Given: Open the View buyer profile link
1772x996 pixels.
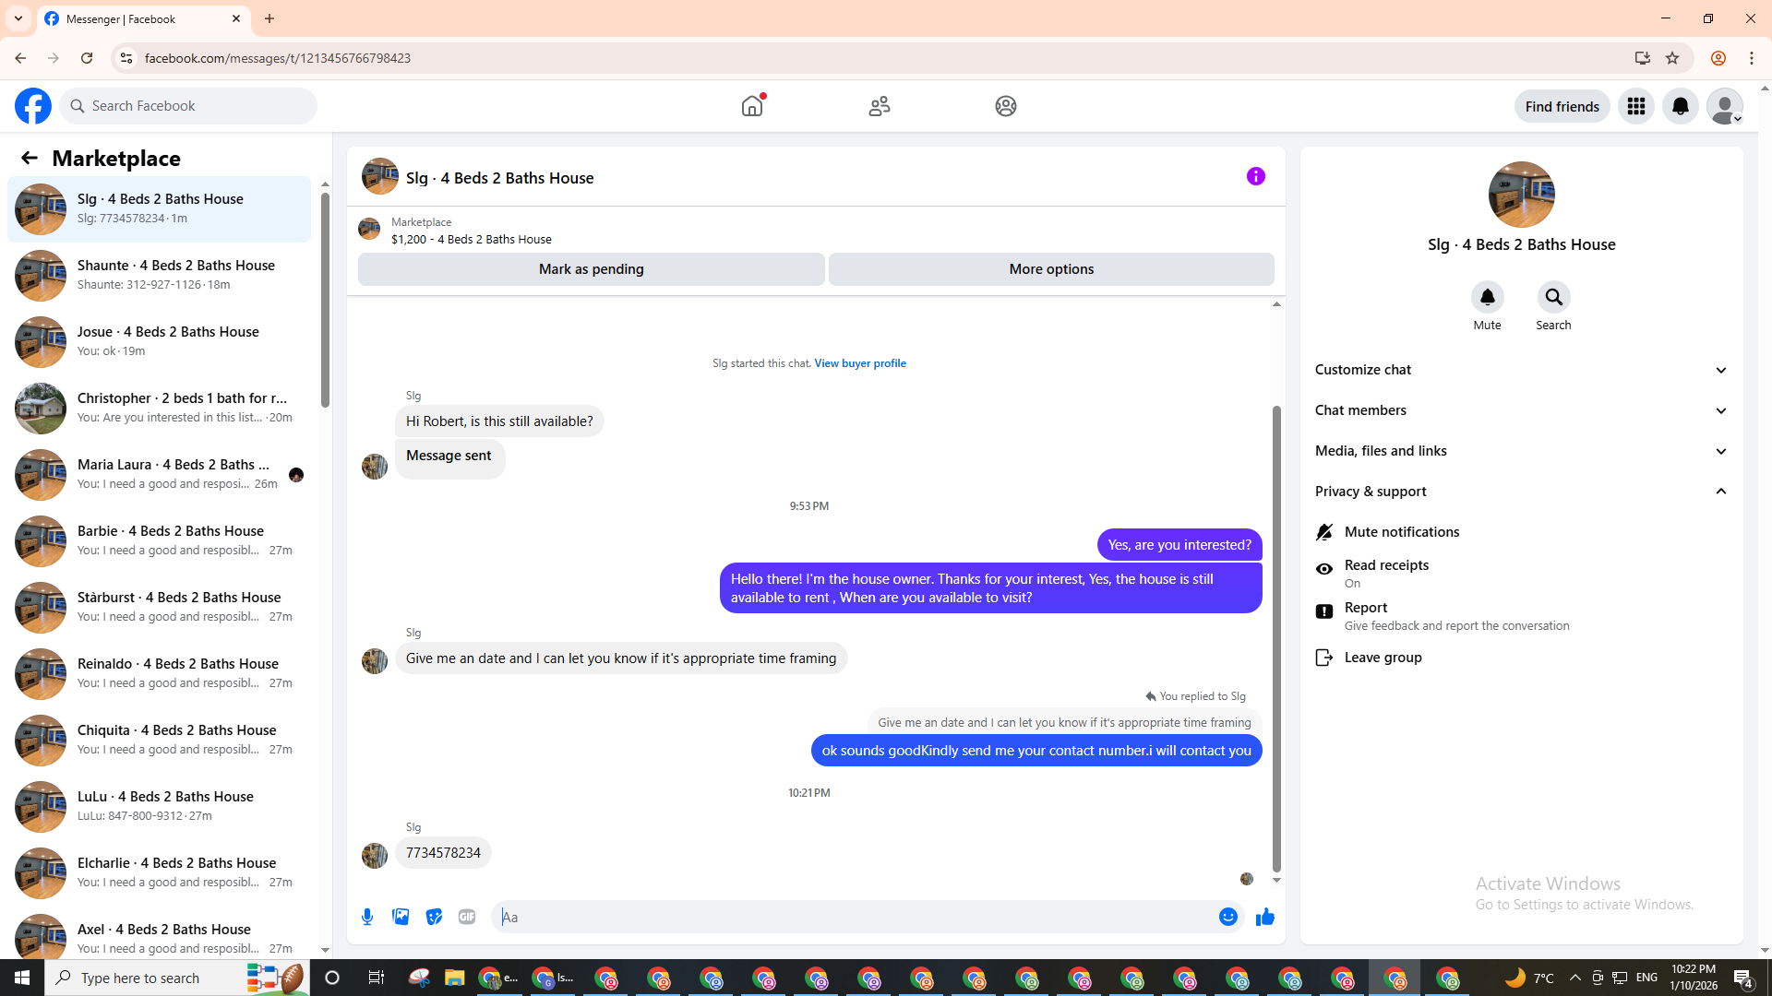Looking at the screenshot, I should tap(859, 363).
